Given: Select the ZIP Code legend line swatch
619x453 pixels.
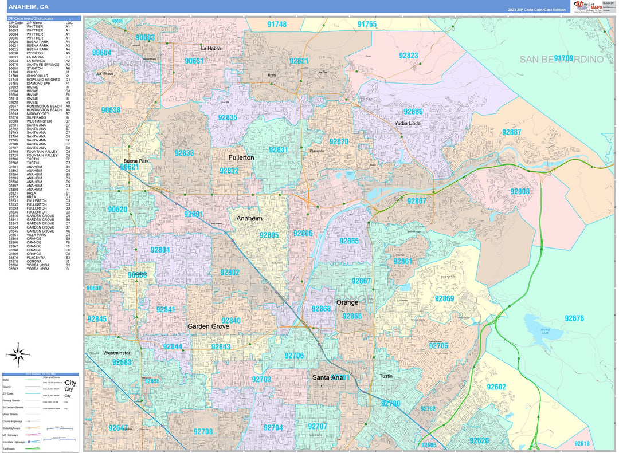Looking at the screenshot, I should tap(33, 395).
